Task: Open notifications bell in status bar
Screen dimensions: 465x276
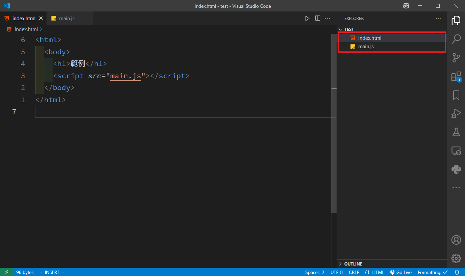Action: click(x=457, y=272)
